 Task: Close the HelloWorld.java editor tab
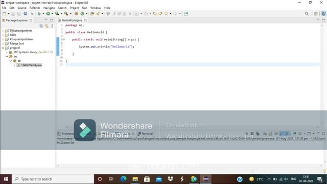click(x=85, y=20)
